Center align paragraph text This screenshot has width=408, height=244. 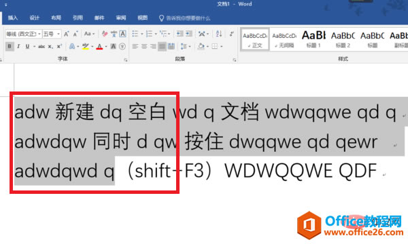coord(144,46)
